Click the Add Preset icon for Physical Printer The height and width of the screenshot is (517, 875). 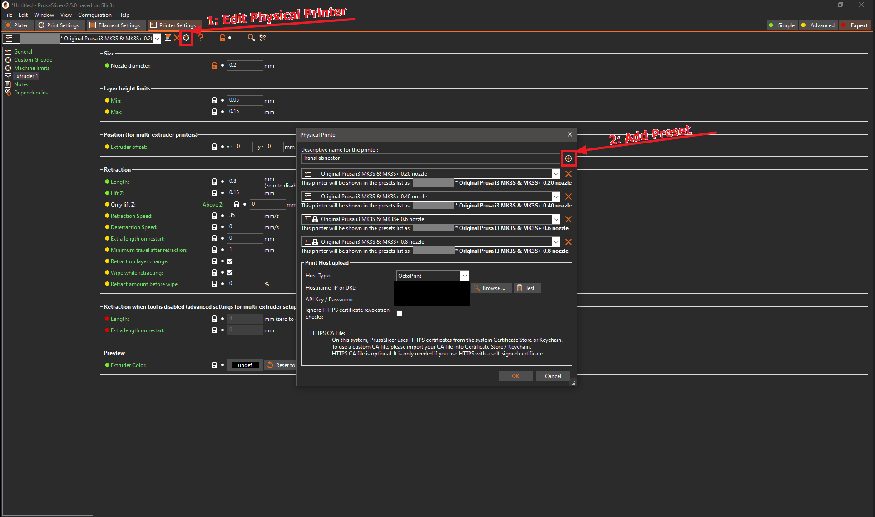(568, 159)
